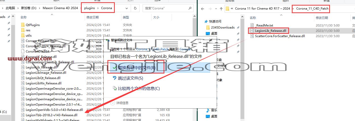
Task: Select LegionOpenImageDenoise-2.0.1-v14... file
Action: pos(54,104)
